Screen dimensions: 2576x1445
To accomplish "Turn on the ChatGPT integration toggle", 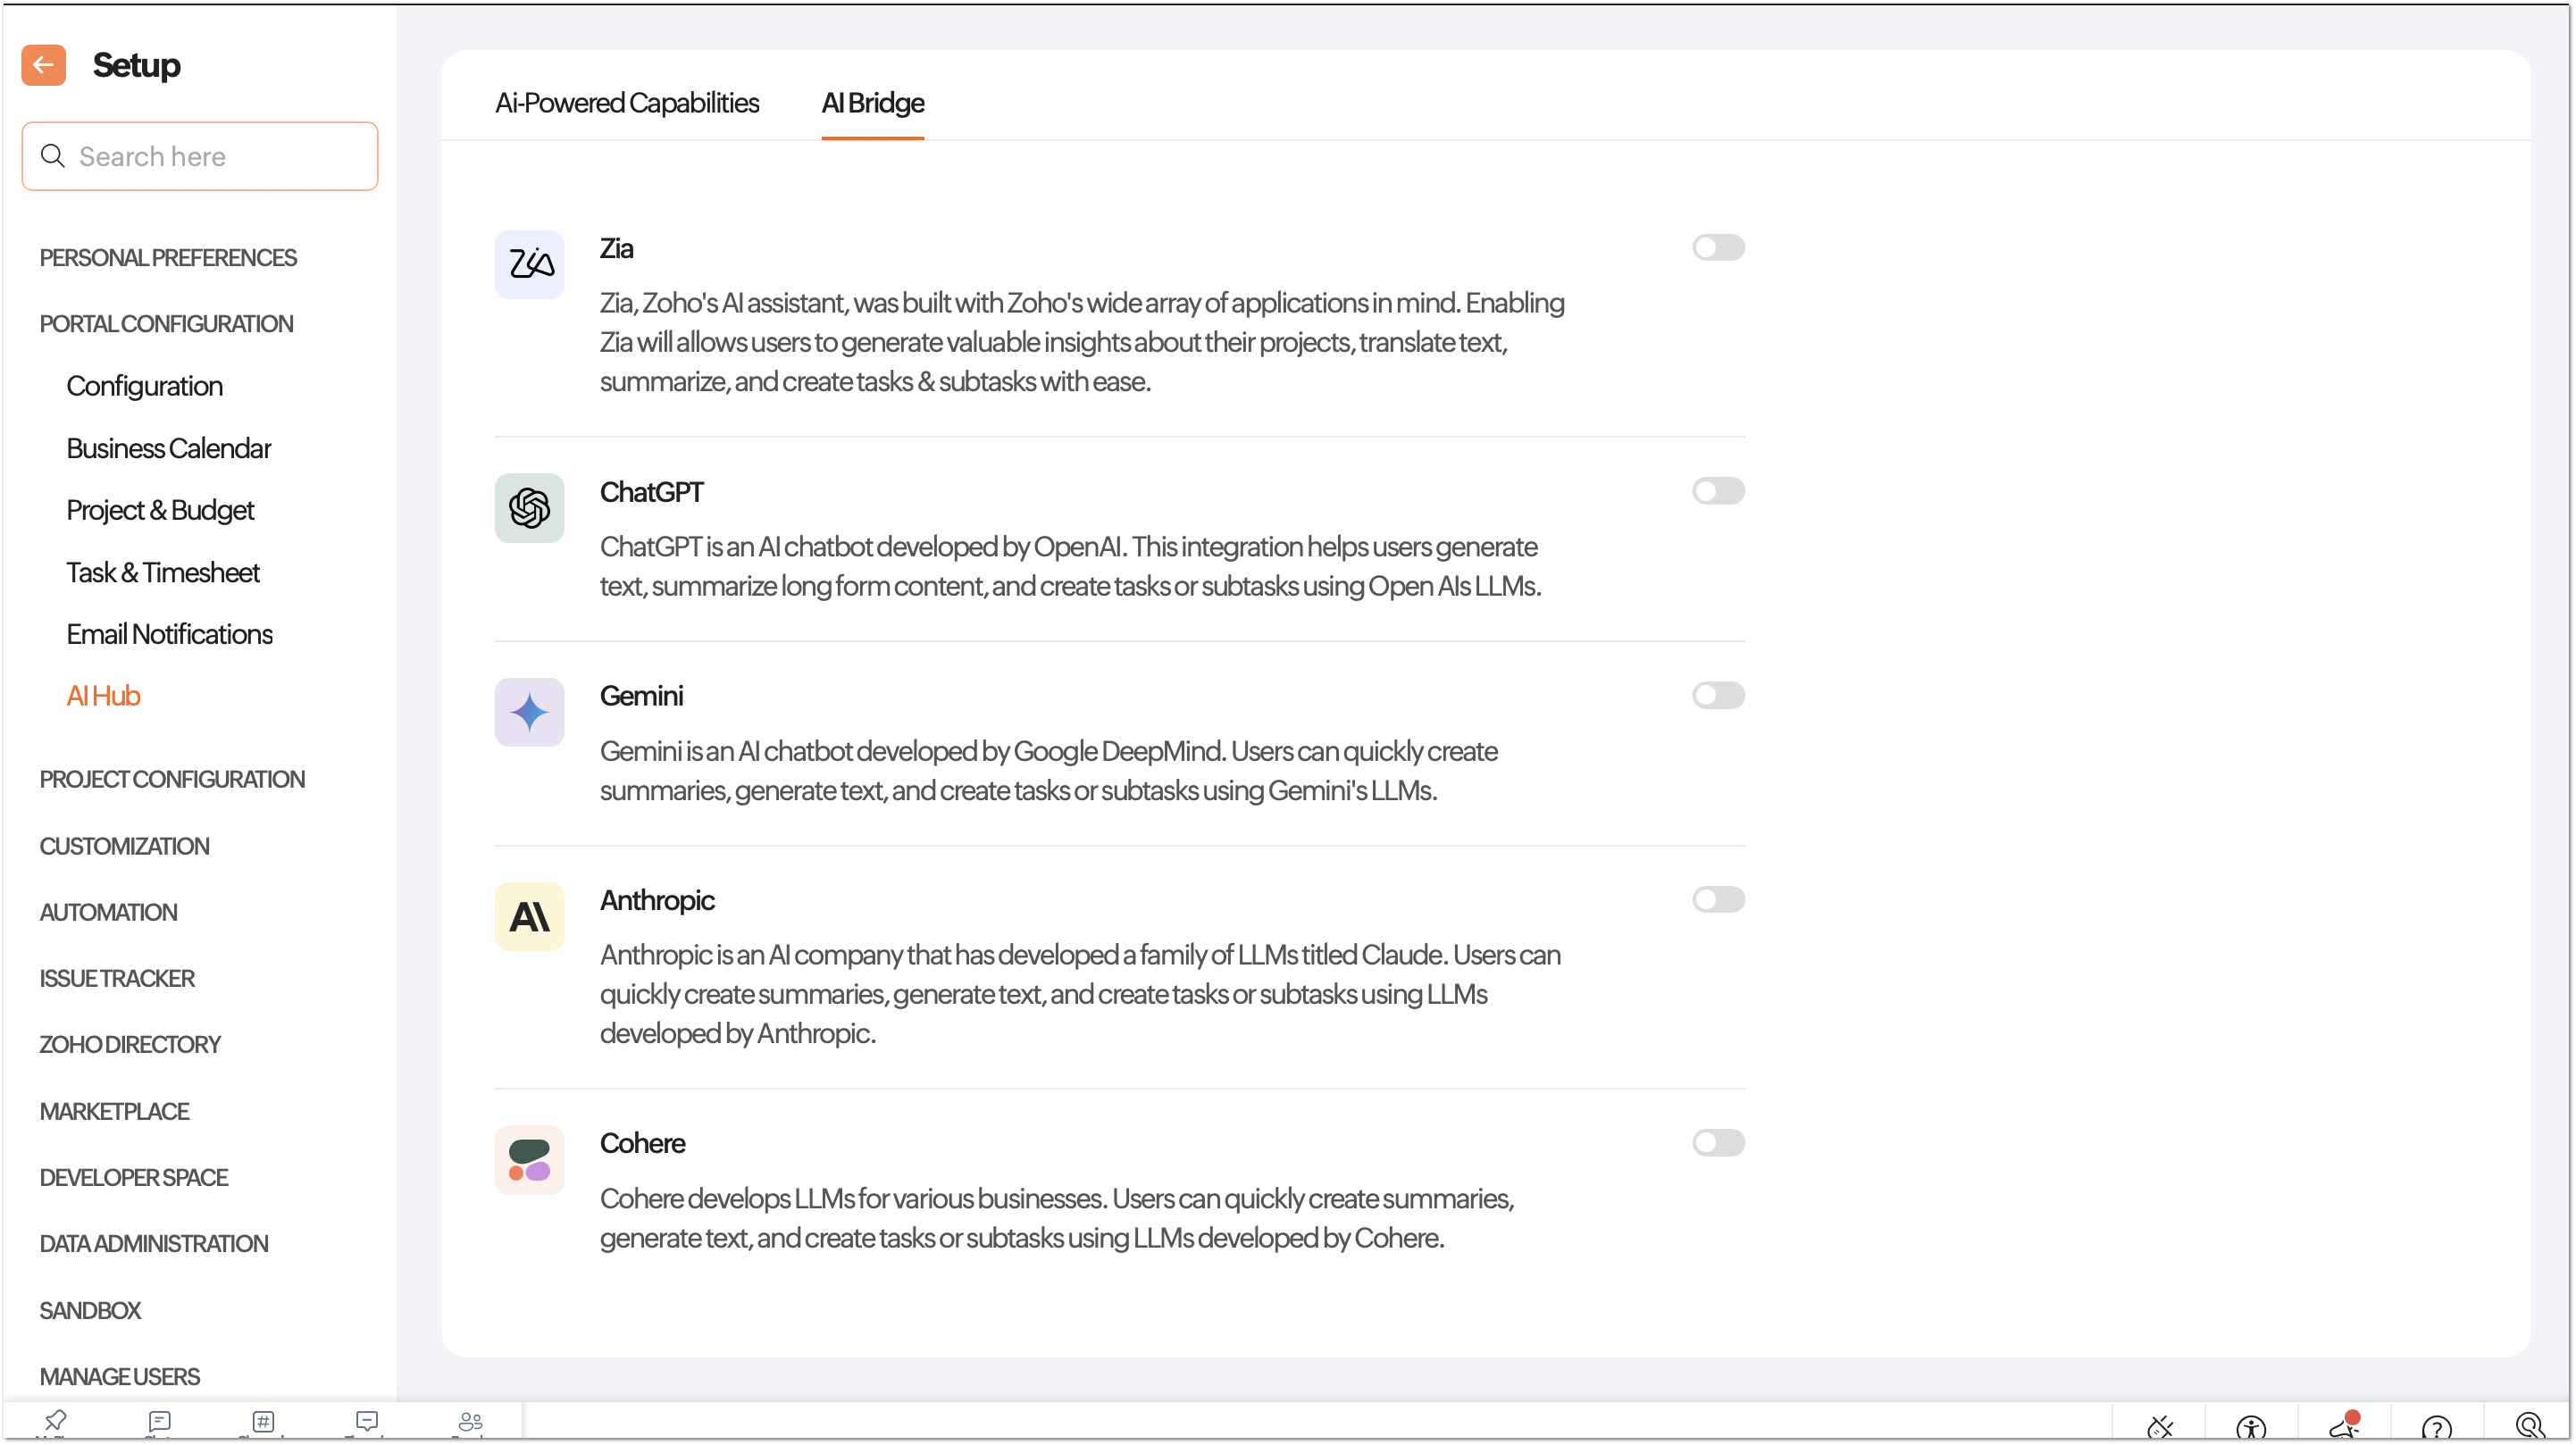I will coord(1717,492).
